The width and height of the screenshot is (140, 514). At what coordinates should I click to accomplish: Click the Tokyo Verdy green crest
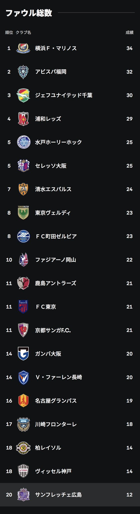[x=23, y=213]
